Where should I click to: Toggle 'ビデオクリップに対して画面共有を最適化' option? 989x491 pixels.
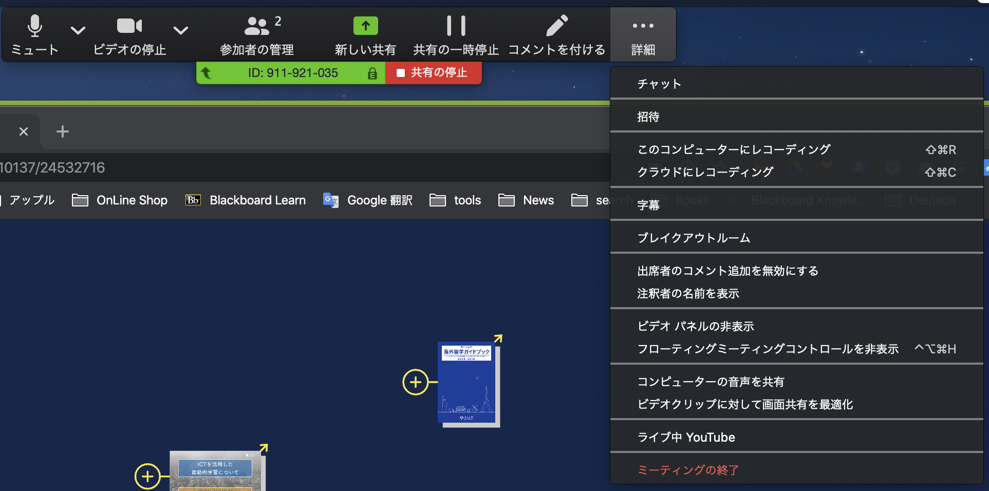745,404
